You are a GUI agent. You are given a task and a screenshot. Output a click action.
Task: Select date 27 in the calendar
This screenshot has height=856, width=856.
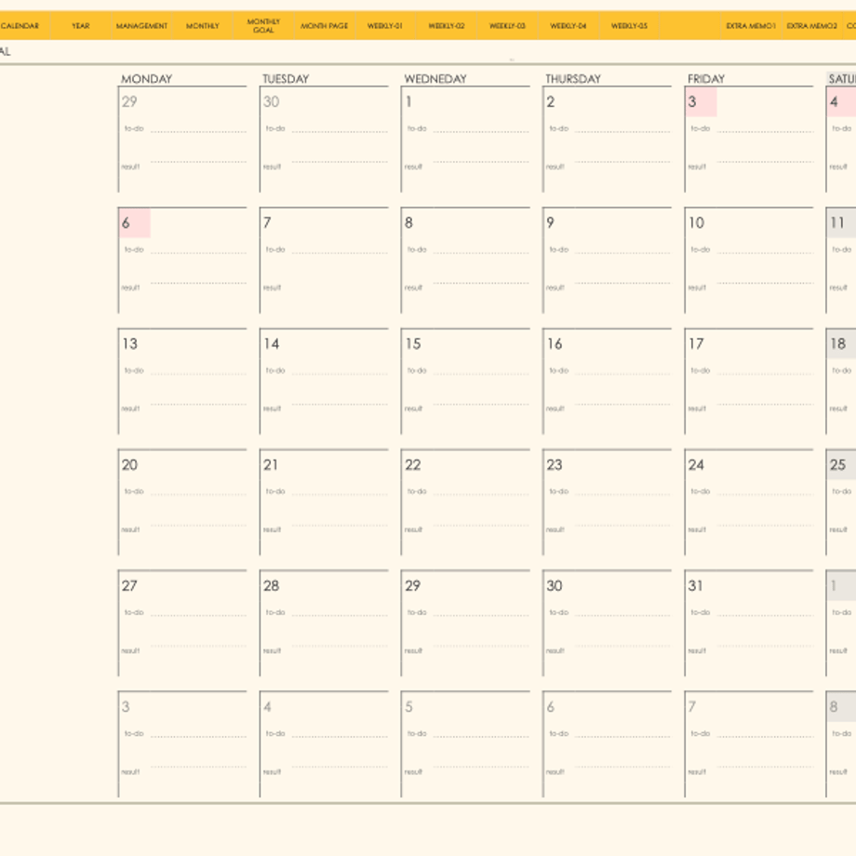coord(129,586)
